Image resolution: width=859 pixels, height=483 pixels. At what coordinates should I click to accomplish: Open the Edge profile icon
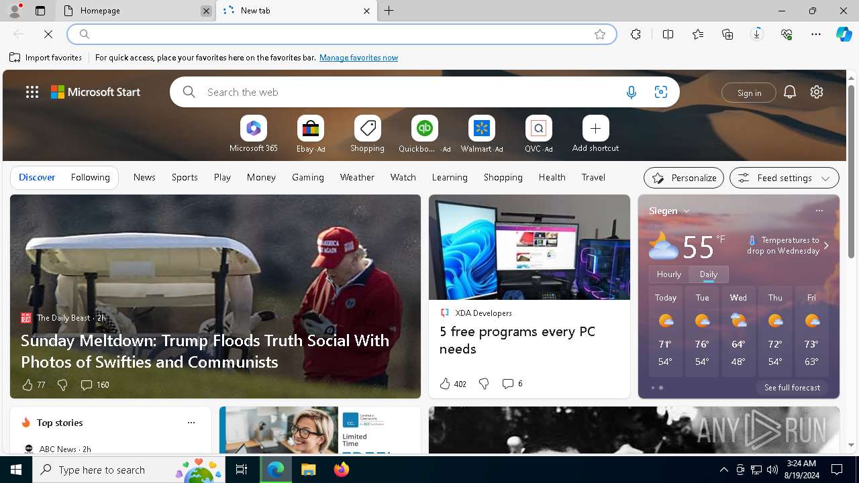[x=14, y=11]
